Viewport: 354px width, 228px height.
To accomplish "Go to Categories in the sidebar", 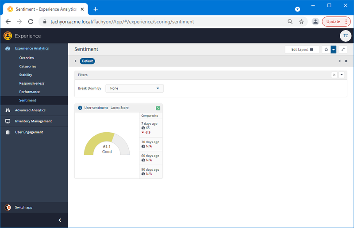I will [28, 67].
